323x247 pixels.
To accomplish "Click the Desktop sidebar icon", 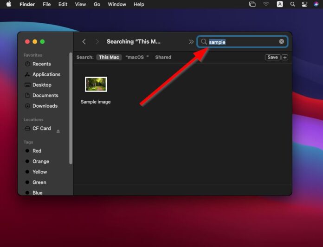I will 27,85.
